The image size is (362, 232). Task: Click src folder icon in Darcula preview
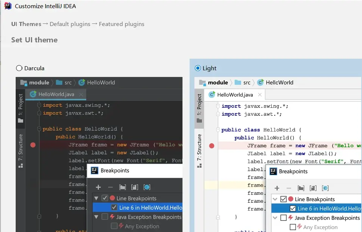[59, 82]
